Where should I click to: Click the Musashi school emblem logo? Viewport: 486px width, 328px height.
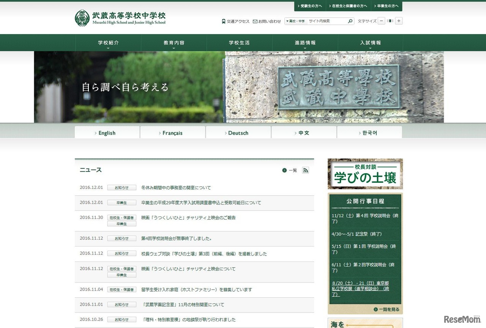tap(82, 17)
